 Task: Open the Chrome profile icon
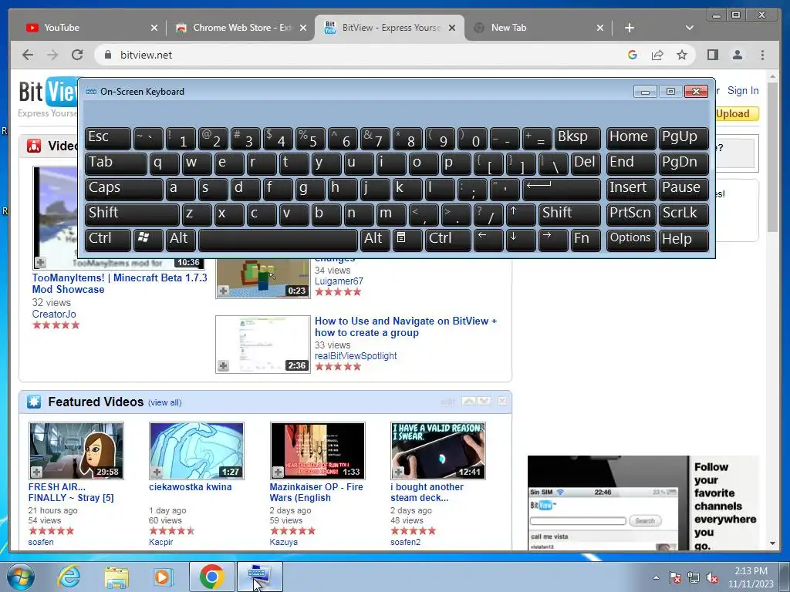click(x=737, y=55)
